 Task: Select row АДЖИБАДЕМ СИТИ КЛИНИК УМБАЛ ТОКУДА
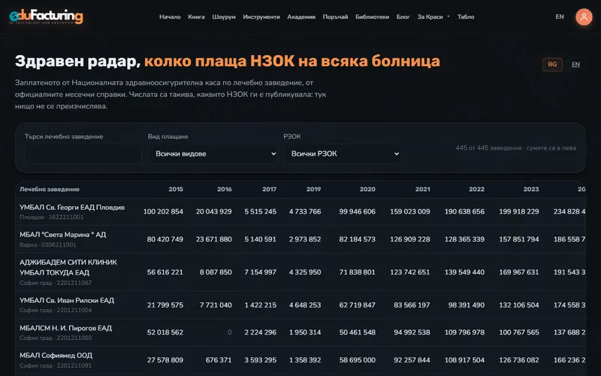click(x=300, y=272)
